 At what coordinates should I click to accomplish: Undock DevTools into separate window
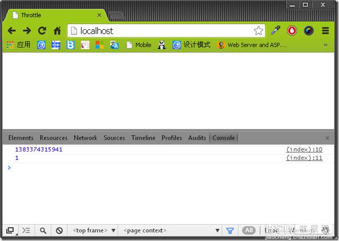point(10,230)
